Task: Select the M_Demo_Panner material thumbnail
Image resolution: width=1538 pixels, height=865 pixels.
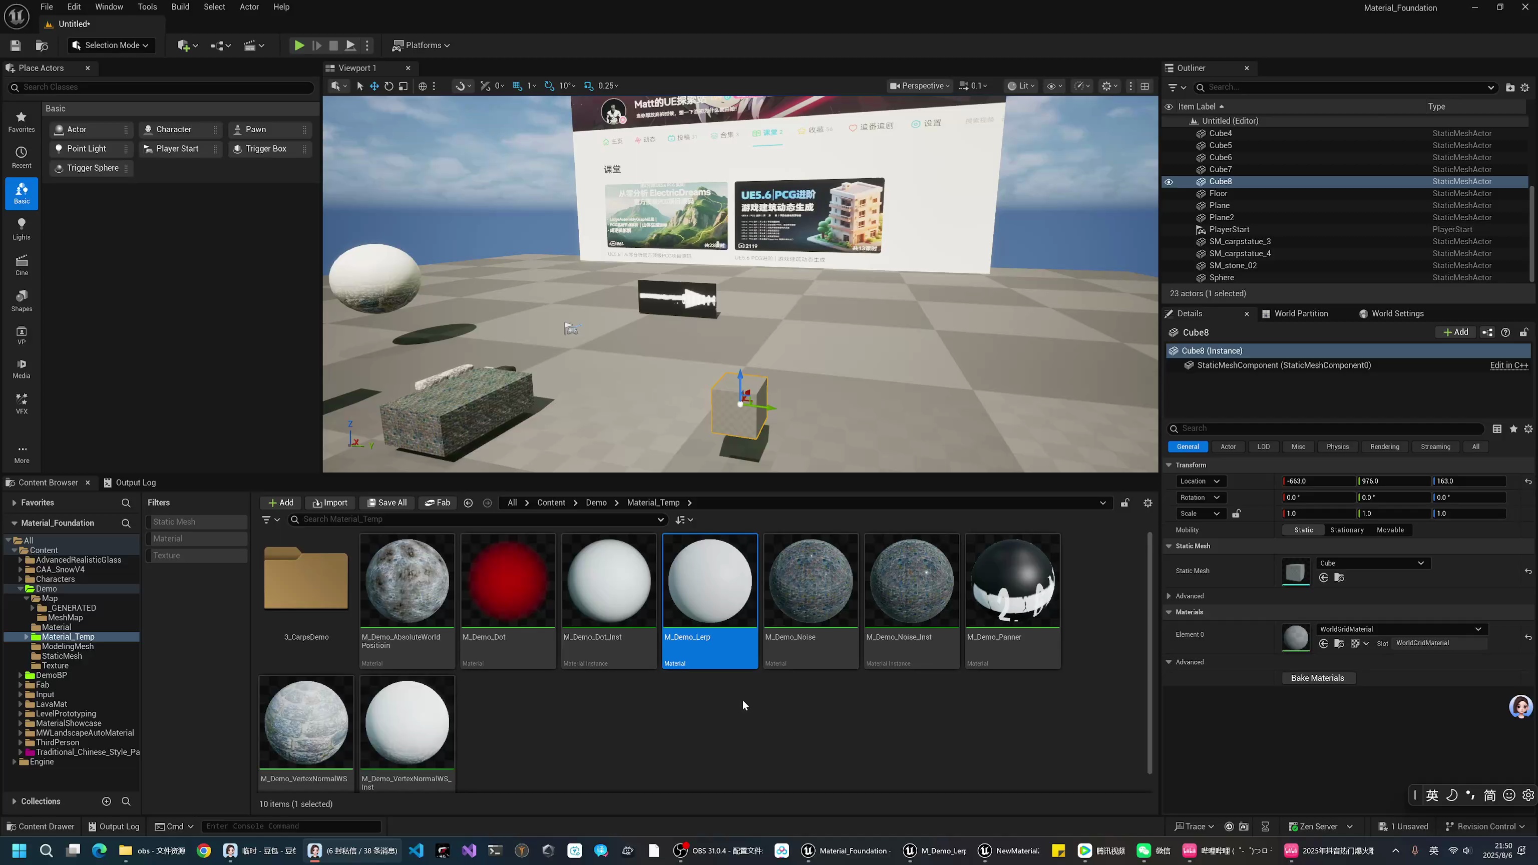Action: [x=1013, y=581]
